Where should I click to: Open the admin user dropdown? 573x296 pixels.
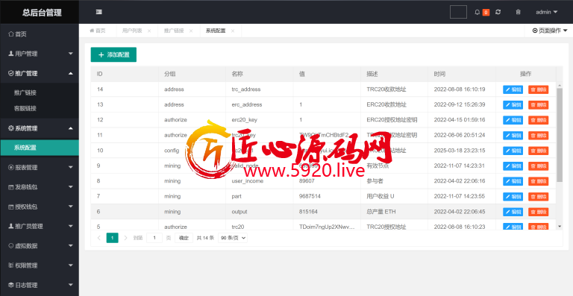547,12
